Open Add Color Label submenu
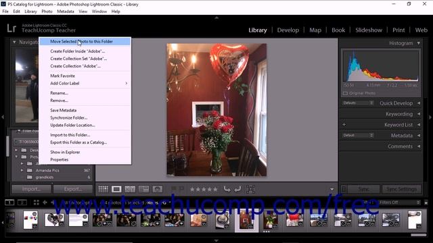433x243 pixels. click(85, 83)
